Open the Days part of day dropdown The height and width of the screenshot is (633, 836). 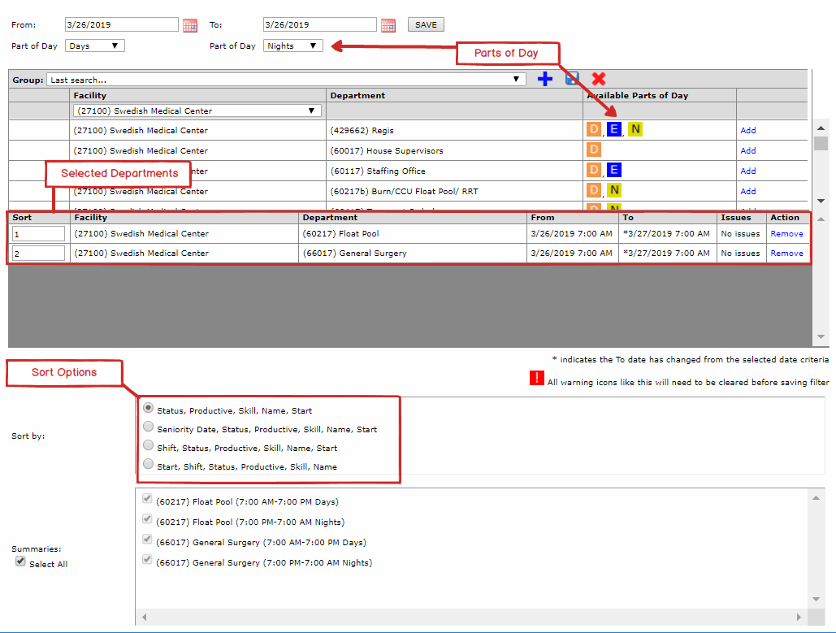pyautogui.click(x=95, y=46)
